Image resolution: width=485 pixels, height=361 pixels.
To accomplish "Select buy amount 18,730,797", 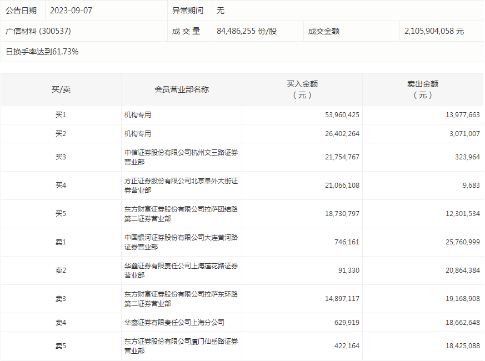I will coord(342,214).
